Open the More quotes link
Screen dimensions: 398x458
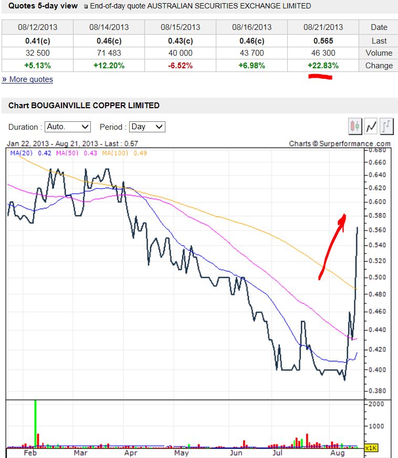(x=27, y=79)
